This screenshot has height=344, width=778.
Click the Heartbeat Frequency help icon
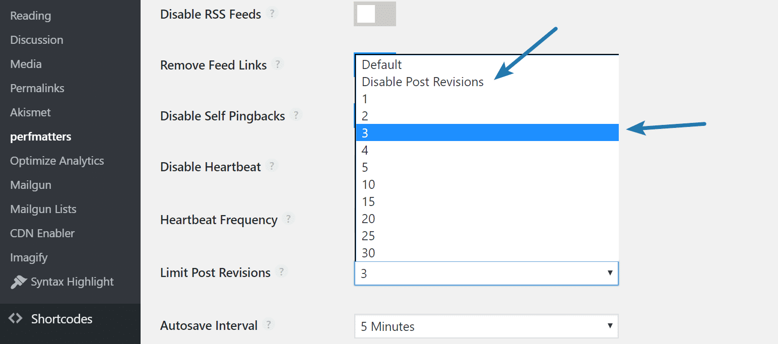click(x=288, y=219)
